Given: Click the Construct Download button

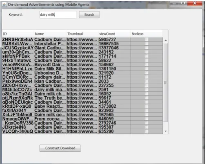Looking at the screenshot, I should coord(60,148).
